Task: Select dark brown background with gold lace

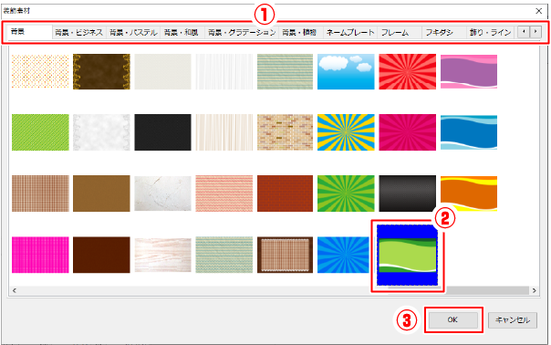Action: pos(101,71)
